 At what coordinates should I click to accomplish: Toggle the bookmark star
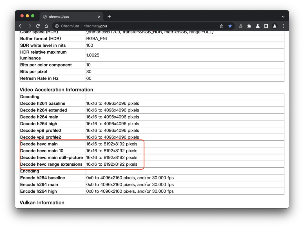pyautogui.click(x=230, y=26)
